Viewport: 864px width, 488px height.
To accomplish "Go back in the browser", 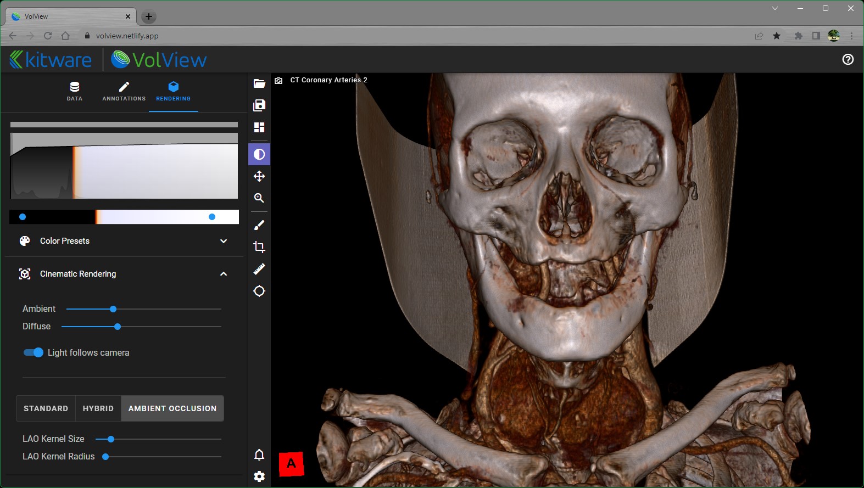I will tap(13, 36).
